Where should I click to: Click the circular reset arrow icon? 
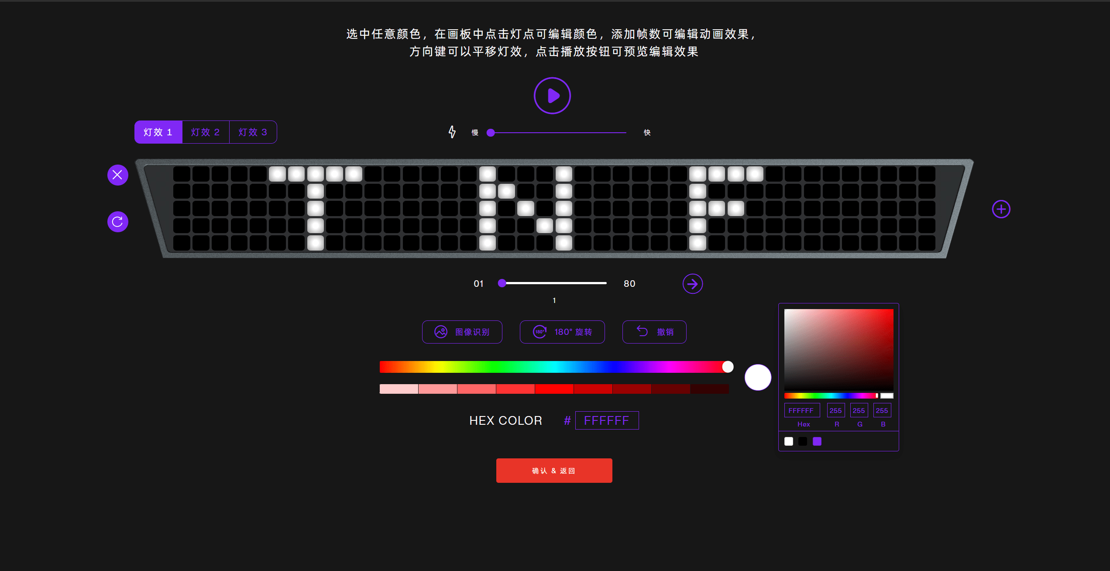pos(117,222)
